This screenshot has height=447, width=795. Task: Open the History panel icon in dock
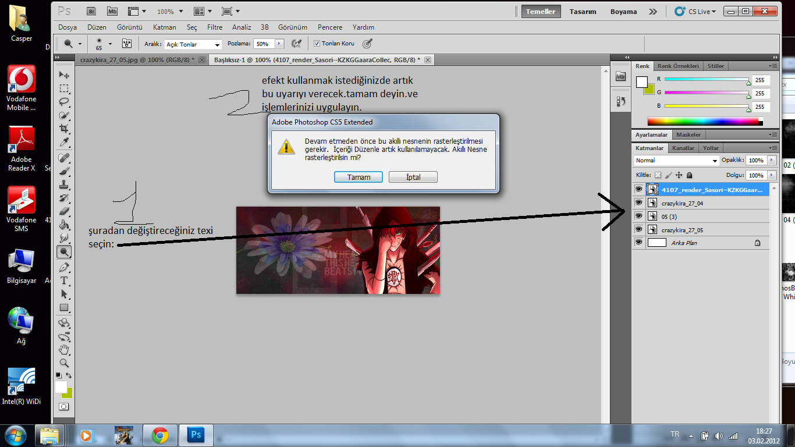coord(620,101)
